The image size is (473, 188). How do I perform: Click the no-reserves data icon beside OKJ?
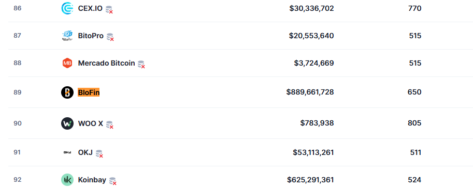(99, 154)
